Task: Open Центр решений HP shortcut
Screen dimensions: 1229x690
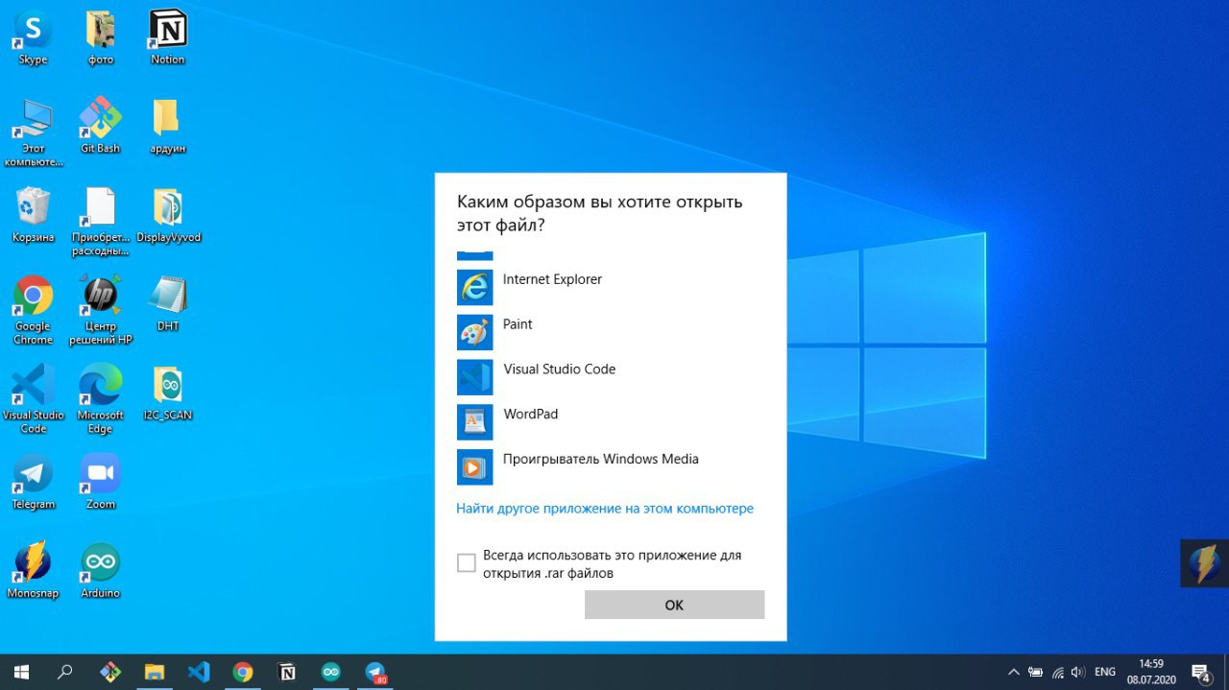Action: coord(100,309)
